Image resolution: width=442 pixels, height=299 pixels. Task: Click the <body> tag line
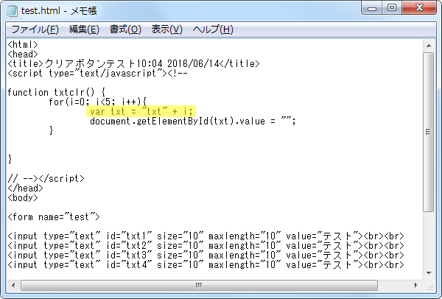coord(23,198)
